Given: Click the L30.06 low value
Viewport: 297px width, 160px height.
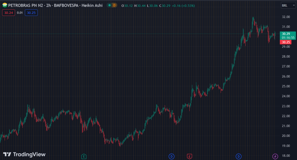Looking at the screenshot, I should click(x=152, y=6).
